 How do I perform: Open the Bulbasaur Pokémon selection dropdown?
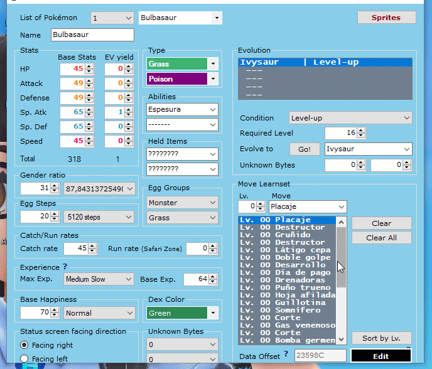217,18
